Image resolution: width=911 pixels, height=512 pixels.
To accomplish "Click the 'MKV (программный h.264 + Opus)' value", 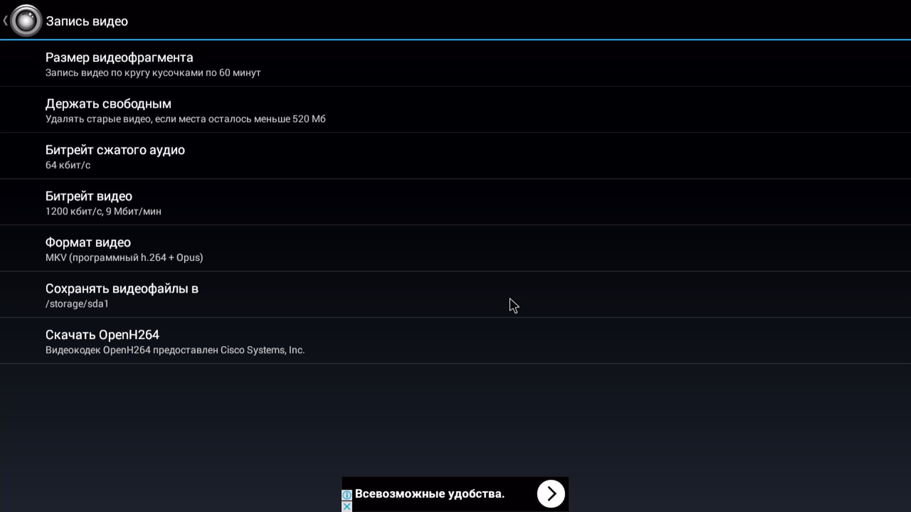I will tap(124, 257).
